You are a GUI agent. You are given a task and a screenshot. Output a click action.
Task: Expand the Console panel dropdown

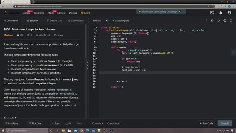click(97, 123)
